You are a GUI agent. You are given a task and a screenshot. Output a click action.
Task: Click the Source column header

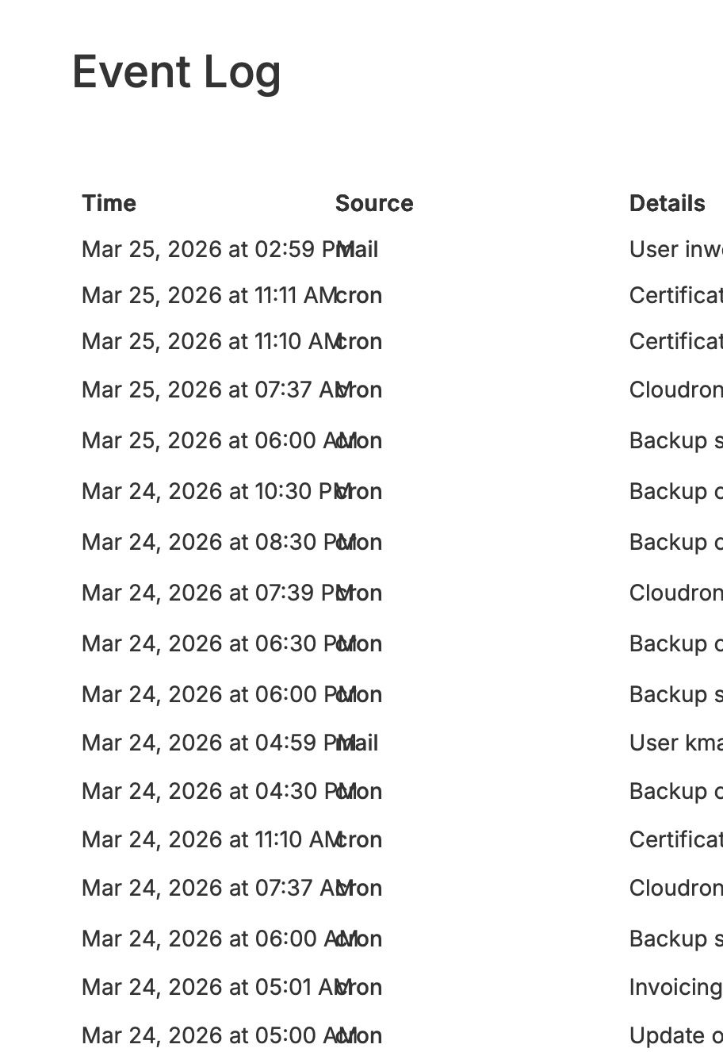(x=374, y=204)
